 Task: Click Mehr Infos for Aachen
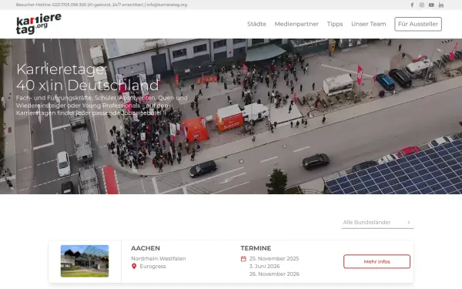(x=377, y=261)
